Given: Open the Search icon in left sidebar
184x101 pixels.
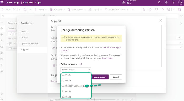Looking at the screenshot, I should click(2, 71).
